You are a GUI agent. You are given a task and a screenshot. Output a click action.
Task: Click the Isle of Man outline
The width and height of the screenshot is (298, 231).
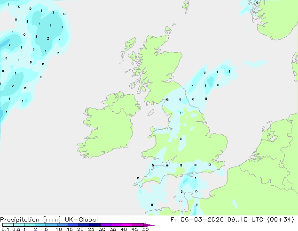coord(151,113)
